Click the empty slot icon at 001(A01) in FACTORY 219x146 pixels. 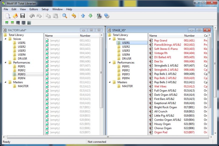[47, 41]
